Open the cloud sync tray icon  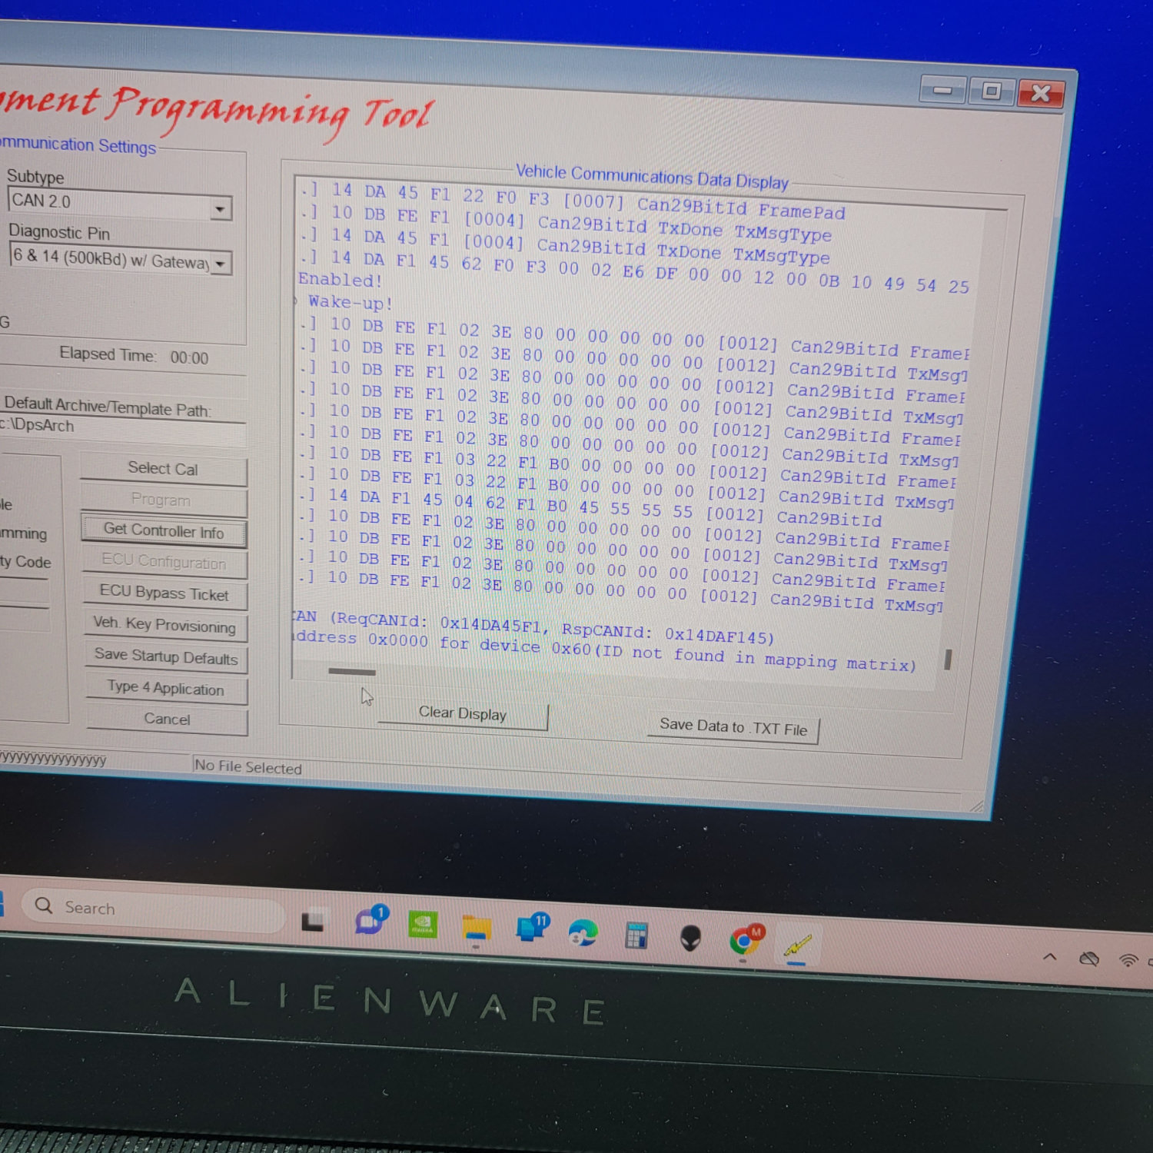tap(1088, 959)
